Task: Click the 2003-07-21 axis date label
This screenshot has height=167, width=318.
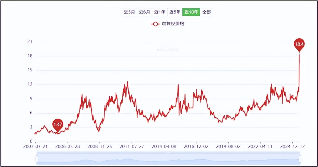Action: click(x=35, y=146)
